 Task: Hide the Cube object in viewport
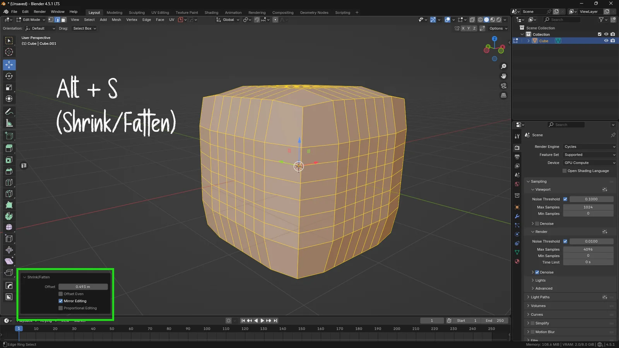(606, 41)
